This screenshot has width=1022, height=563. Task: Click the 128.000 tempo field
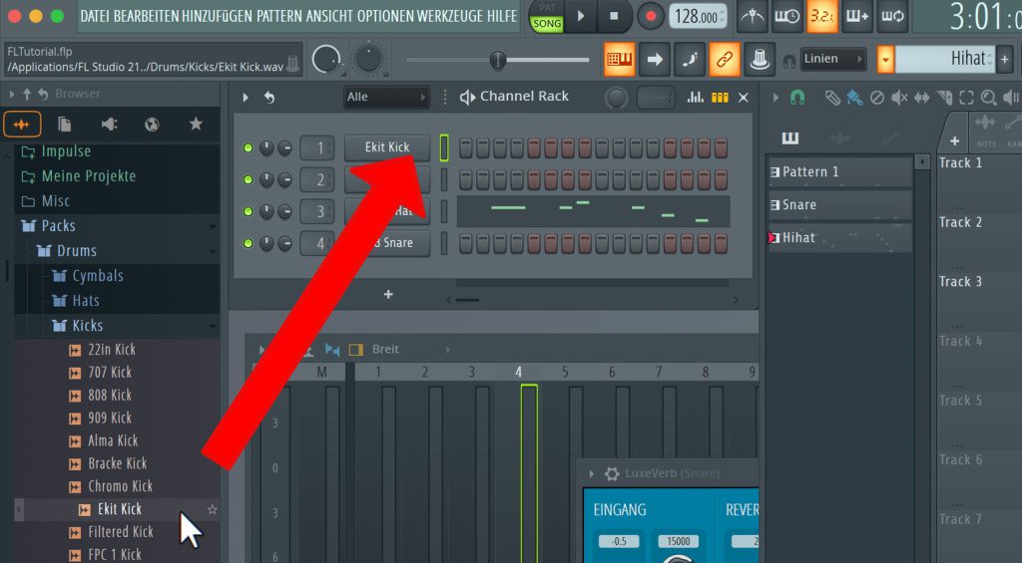[698, 16]
